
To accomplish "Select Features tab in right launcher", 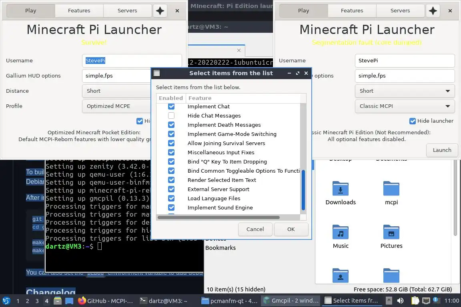I will coord(352,11).
